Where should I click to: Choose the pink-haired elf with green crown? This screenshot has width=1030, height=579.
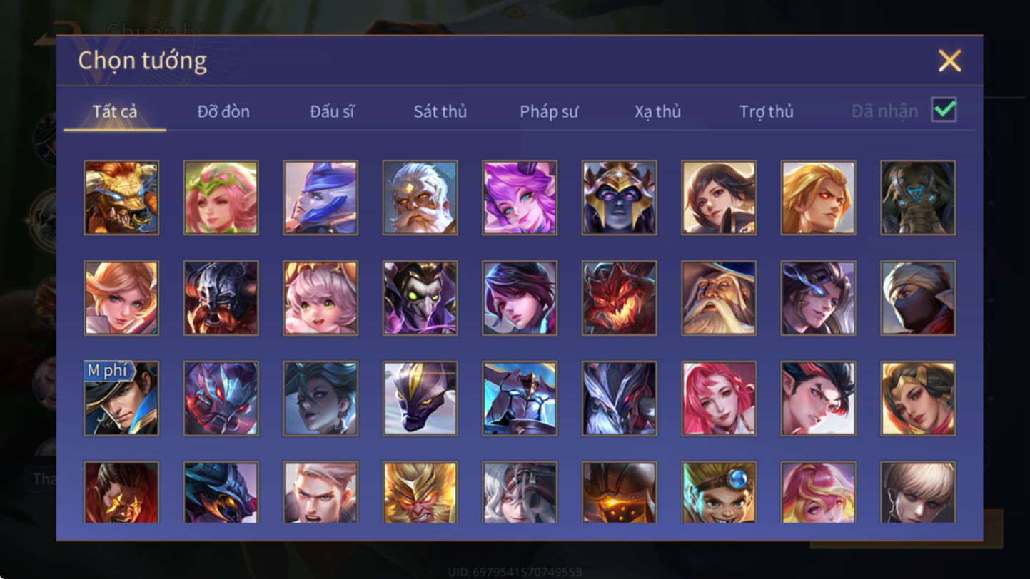221,198
